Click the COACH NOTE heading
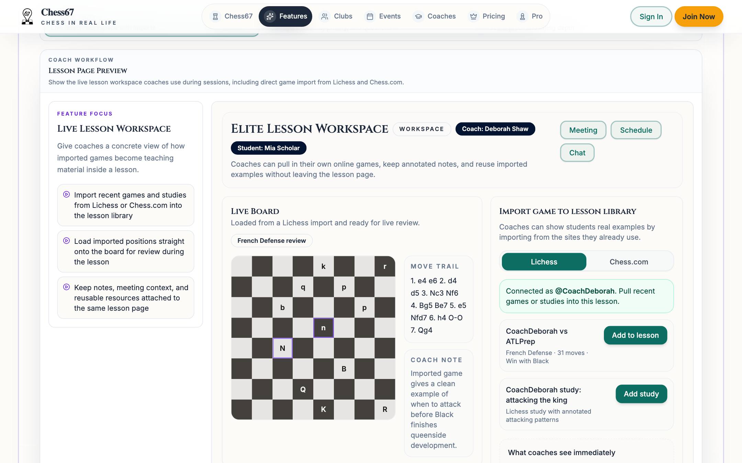 [x=436, y=360]
